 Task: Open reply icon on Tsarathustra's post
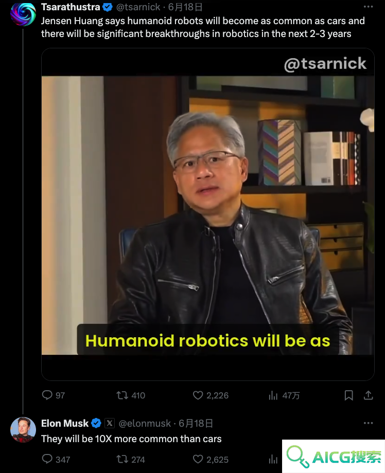(x=47, y=395)
